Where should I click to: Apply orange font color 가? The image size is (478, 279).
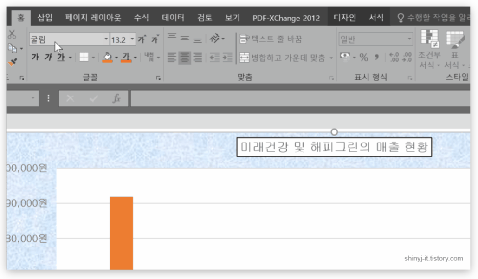coord(126,57)
